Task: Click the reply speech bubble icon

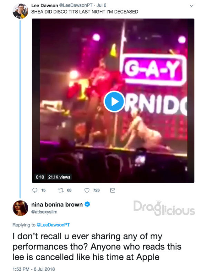Action: pos(35,190)
